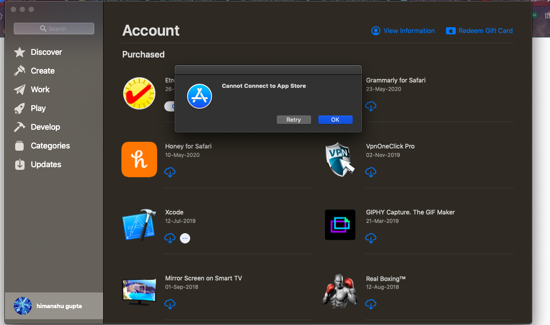550x325 pixels.
Task: Open the Categories icon in sidebar
Action: tap(20, 146)
